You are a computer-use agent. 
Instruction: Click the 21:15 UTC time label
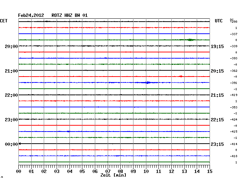217,95
